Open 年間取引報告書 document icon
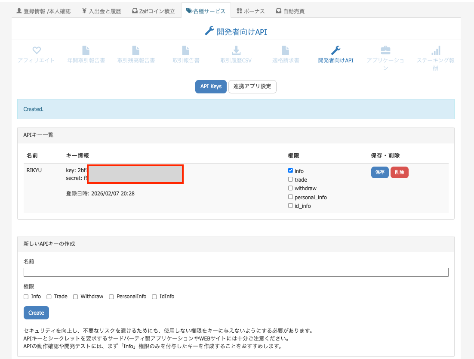This screenshot has height=359, width=474. (x=86, y=51)
